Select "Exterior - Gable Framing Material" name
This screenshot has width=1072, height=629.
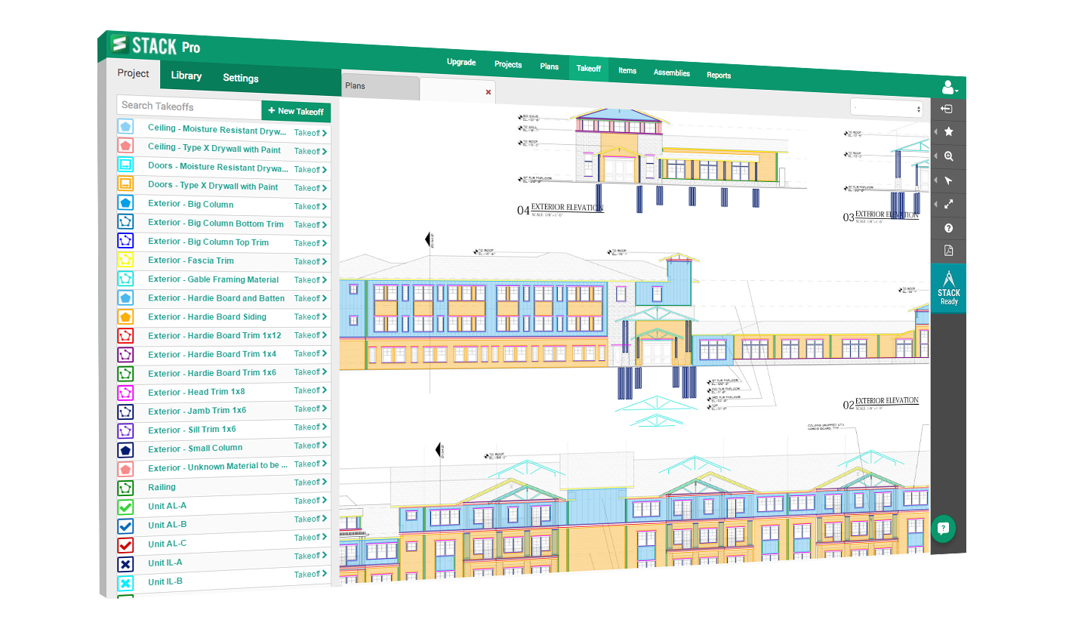(x=214, y=279)
